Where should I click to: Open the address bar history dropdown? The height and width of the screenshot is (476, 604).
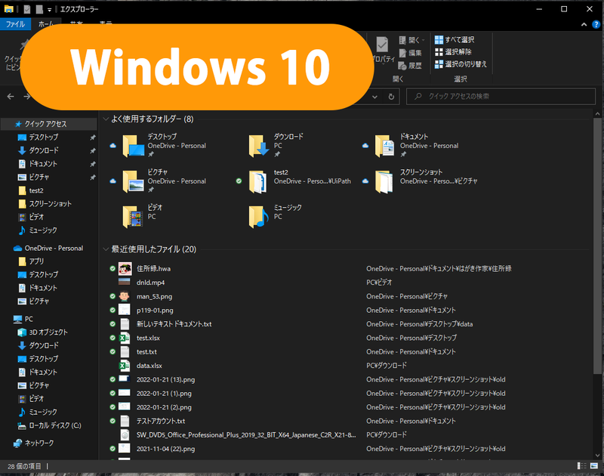[x=374, y=97]
